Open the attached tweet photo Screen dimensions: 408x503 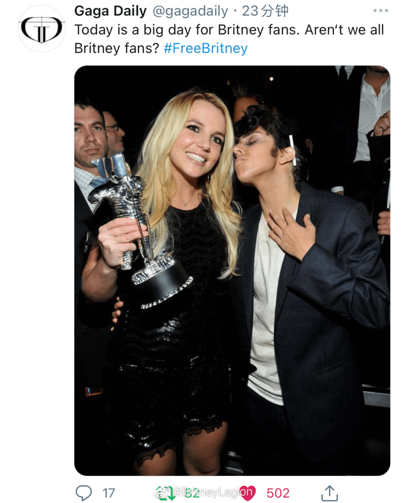[232, 271]
